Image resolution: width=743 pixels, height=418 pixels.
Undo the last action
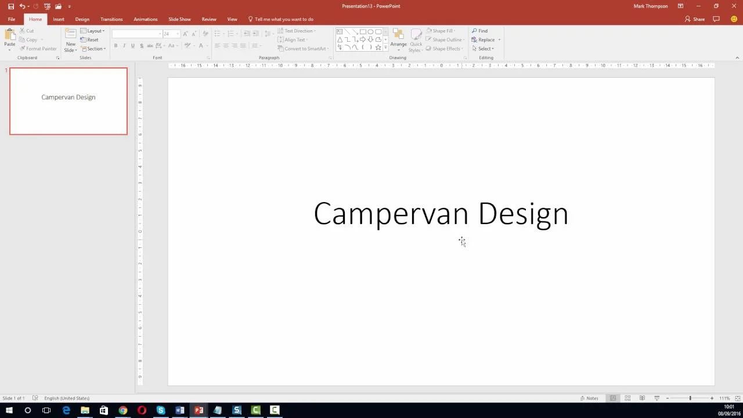(22, 6)
